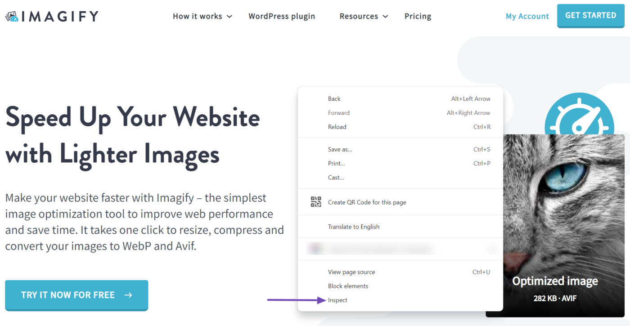This screenshot has width=630, height=326.
Task: Select Cast... in the context menu
Action: 400,177
